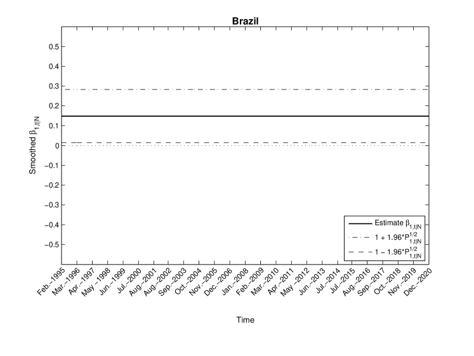The image size is (474, 356).
Task: Click the 'Jun.−2013' date label
Action: pyautogui.click(x=311, y=282)
